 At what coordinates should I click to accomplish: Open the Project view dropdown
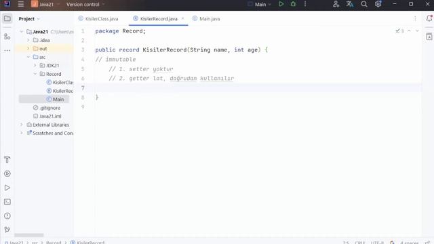29,19
